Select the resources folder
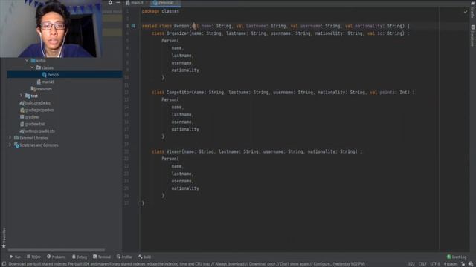This screenshot has width=476, height=267. 44,89
